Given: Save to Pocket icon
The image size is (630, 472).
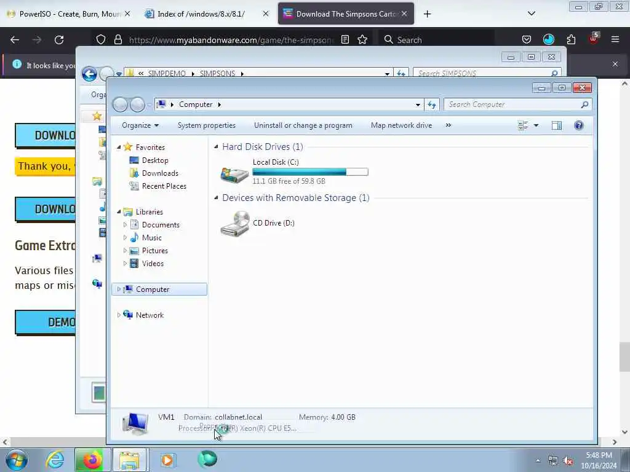Looking at the screenshot, I should click(x=527, y=40).
